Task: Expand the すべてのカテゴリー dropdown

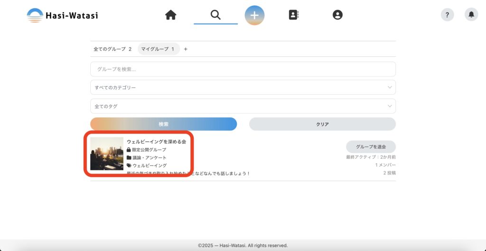Action: [x=243, y=88]
